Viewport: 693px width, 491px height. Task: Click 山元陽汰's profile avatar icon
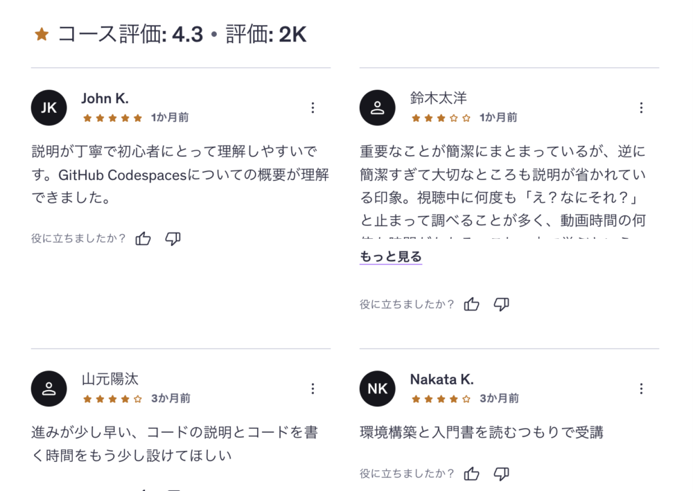coord(49,389)
